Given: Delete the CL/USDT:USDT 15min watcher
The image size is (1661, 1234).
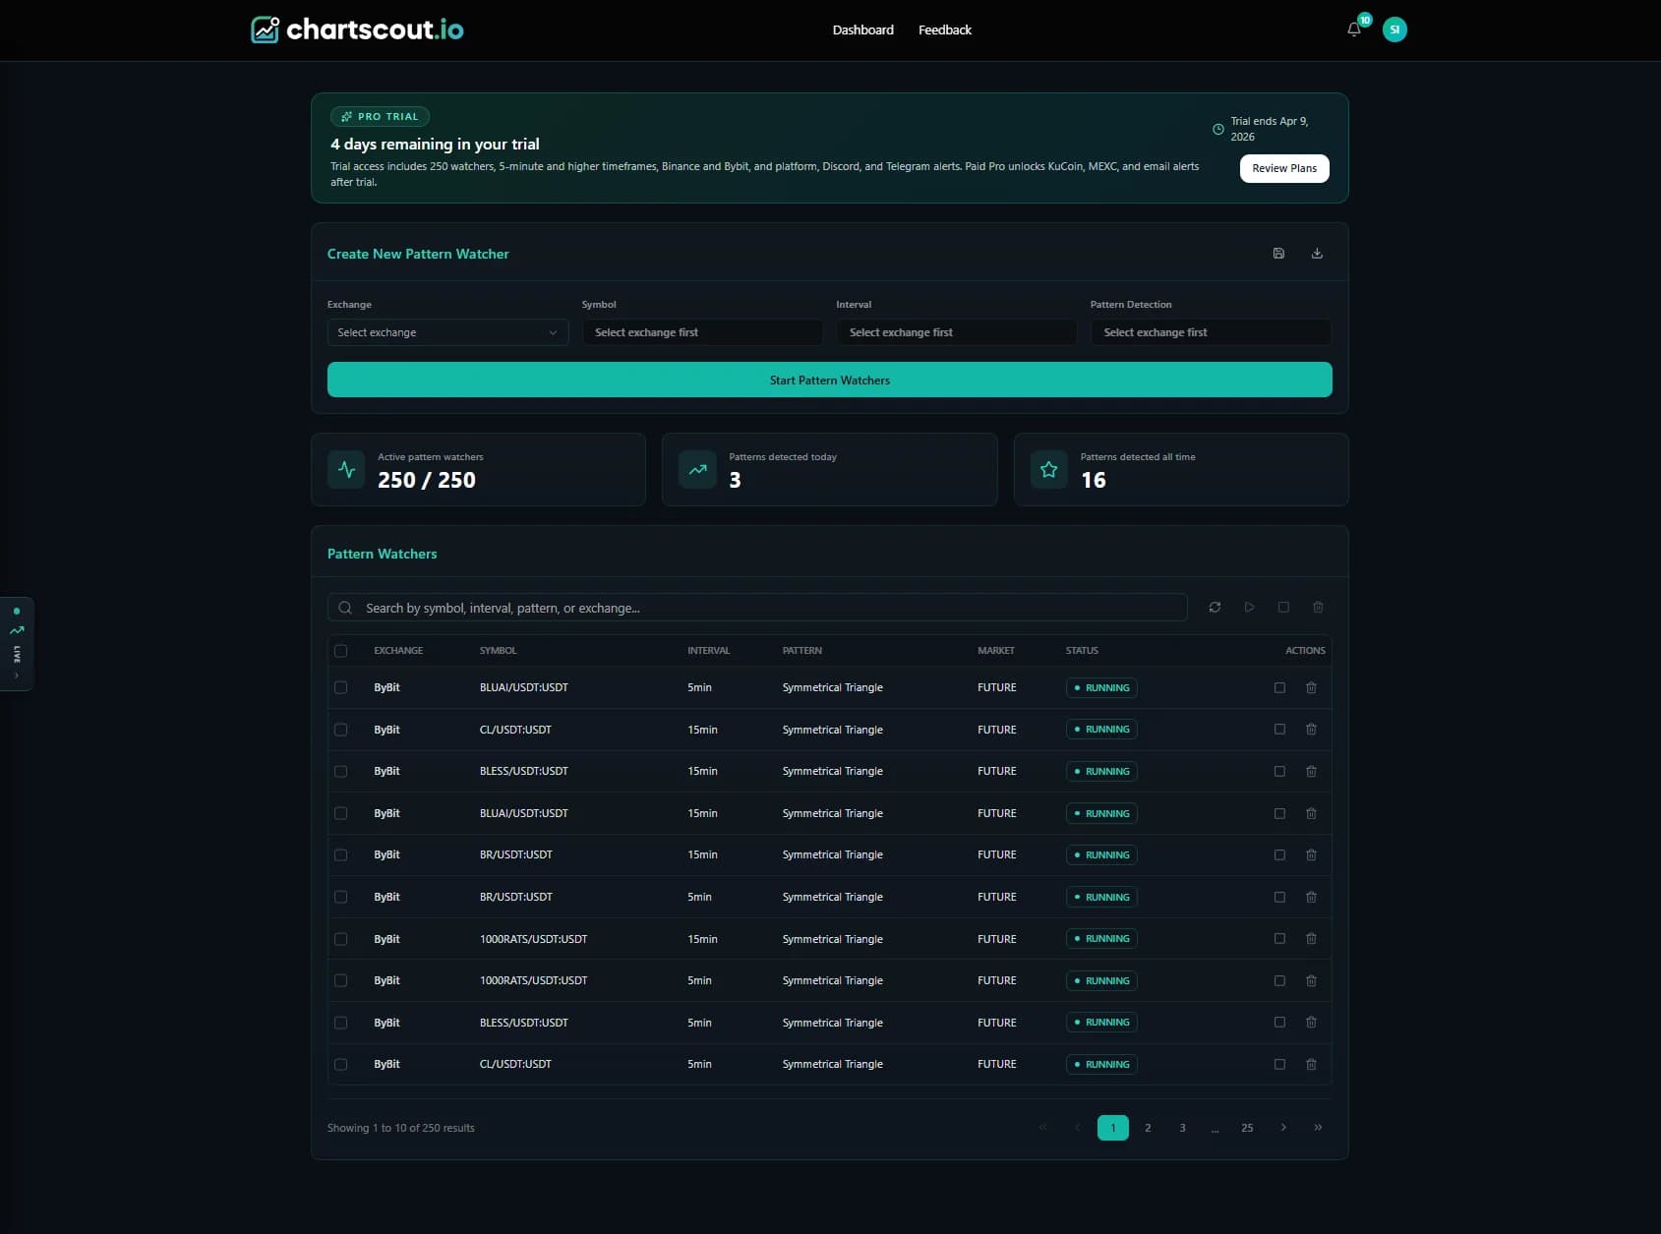Looking at the screenshot, I should [x=1311, y=730].
